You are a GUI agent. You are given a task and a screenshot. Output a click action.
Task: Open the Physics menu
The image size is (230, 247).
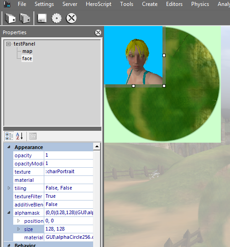[x=200, y=4]
